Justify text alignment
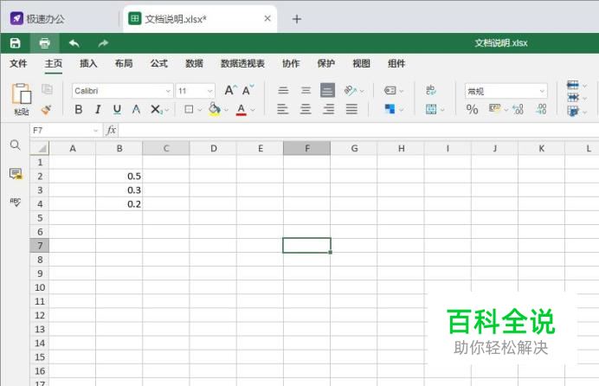 351,109
